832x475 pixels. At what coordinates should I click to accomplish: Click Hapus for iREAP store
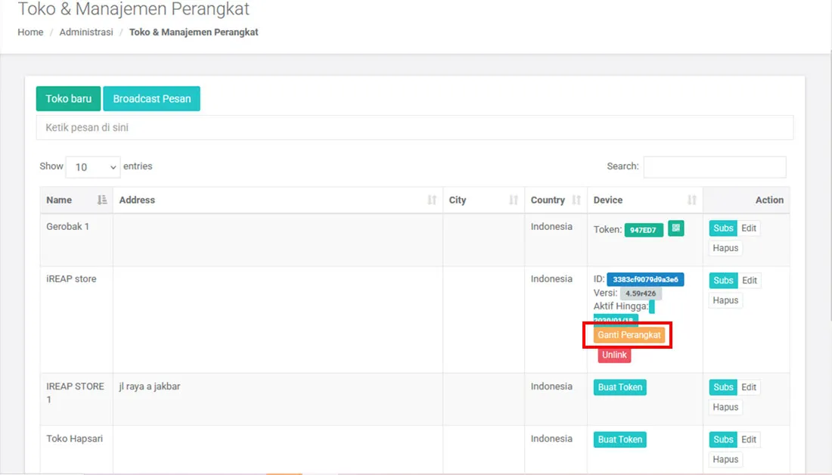click(x=725, y=300)
